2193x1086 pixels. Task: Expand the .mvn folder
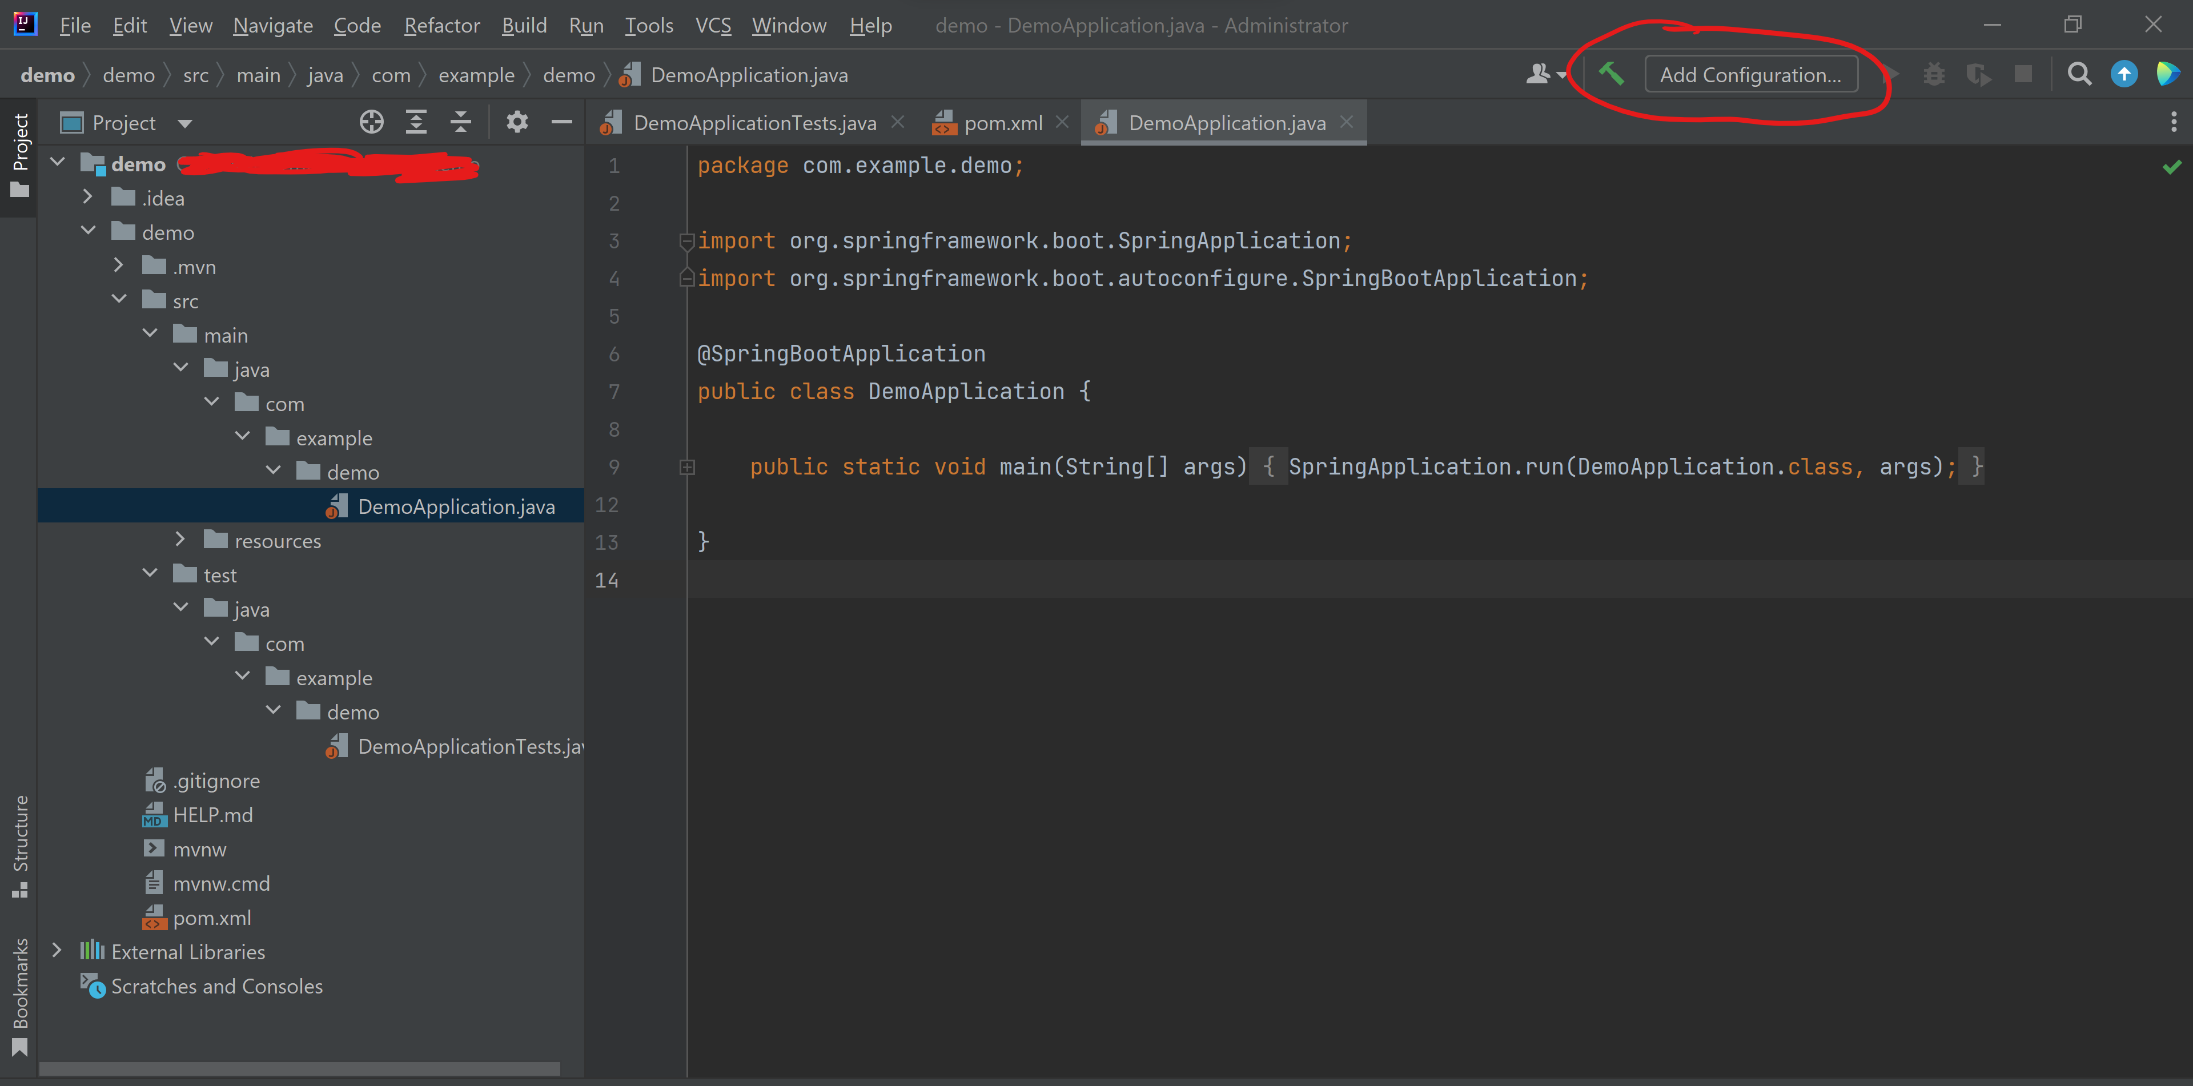(118, 266)
